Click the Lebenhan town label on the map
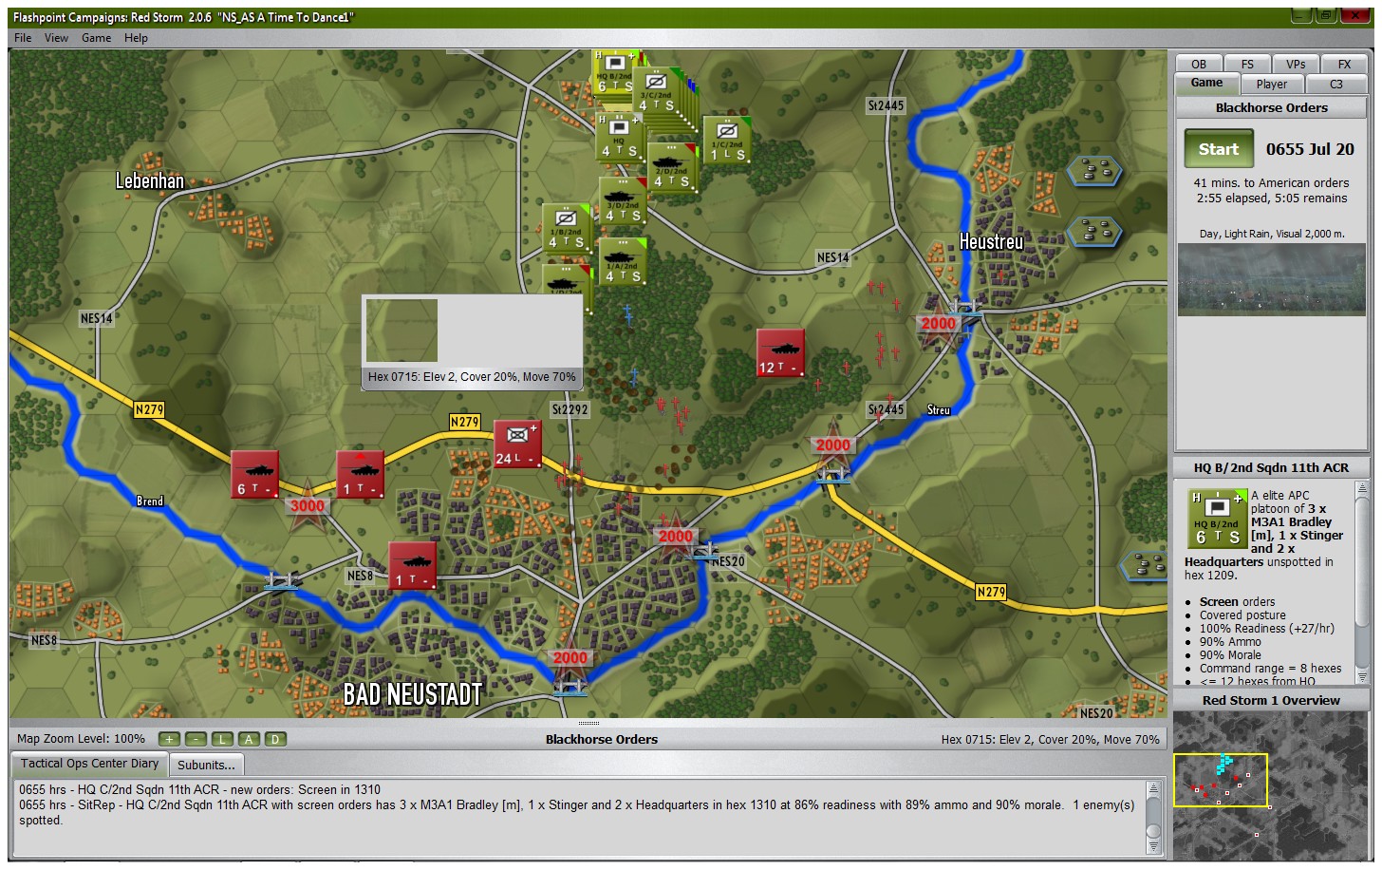Viewport: 1382px width, 870px height. tap(150, 180)
